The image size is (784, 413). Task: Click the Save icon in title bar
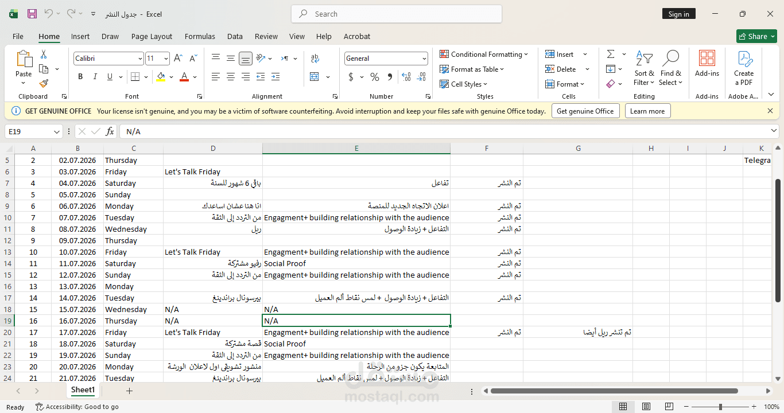(x=32, y=14)
